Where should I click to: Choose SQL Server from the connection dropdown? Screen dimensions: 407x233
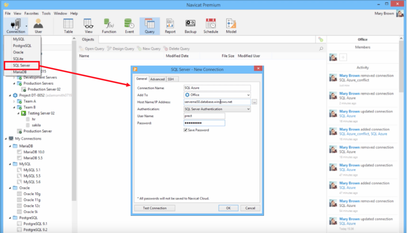22,65
